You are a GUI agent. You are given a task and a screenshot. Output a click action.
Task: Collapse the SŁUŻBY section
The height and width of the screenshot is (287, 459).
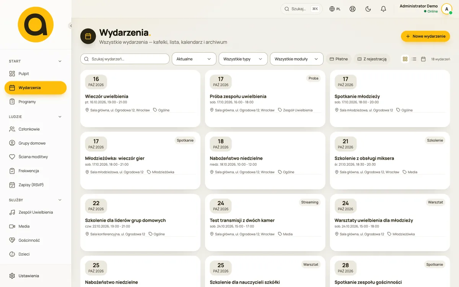coord(36,200)
